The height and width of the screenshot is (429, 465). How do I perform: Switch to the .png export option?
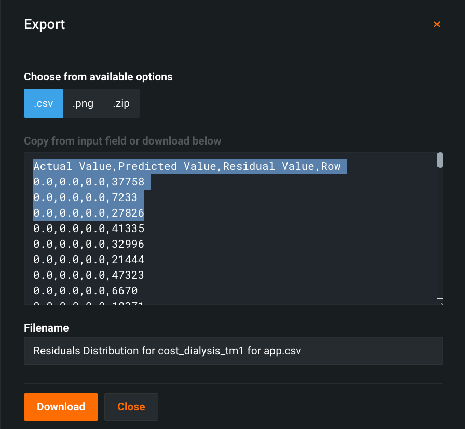click(83, 103)
